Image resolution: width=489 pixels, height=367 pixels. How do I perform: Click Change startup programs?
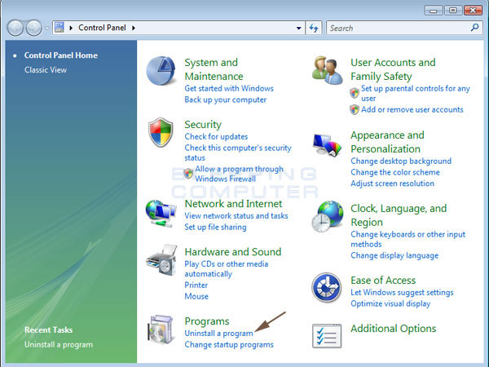click(229, 344)
